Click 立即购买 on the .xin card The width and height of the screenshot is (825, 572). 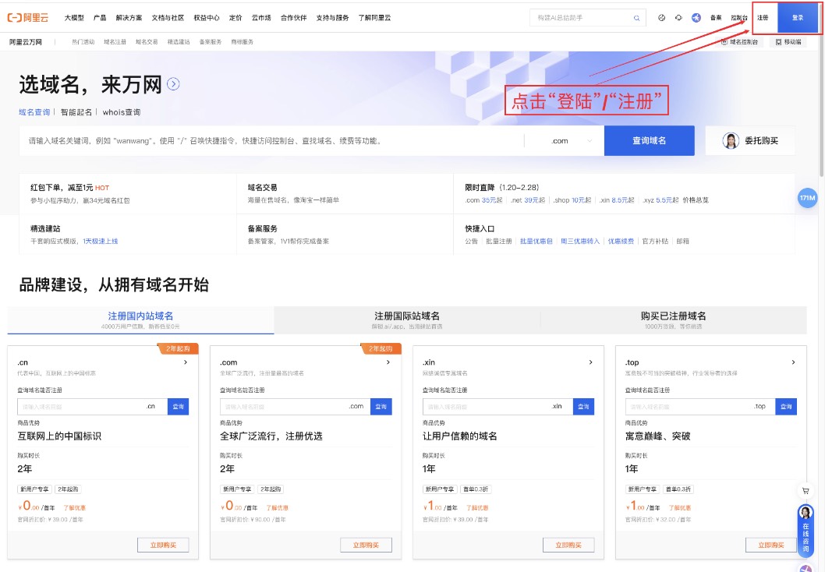pos(568,546)
